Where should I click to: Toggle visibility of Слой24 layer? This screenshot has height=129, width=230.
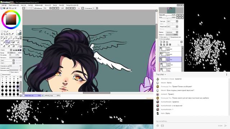tap(161, 69)
